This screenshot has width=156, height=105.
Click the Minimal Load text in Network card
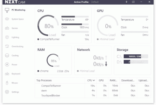pyautogui.click(x=87, y=71)
